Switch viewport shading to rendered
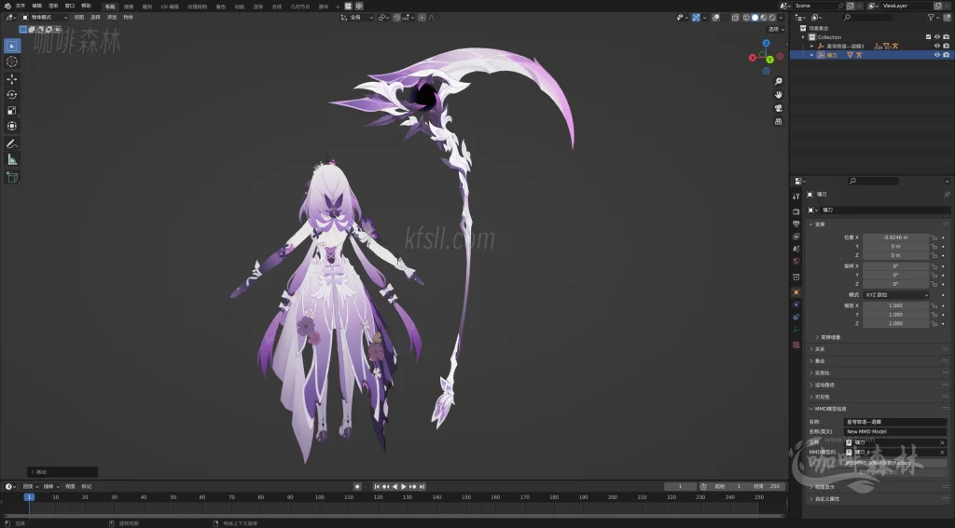The image size is (955, 528). coord(772,18)
